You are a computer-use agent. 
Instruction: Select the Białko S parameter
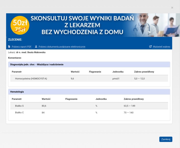point(19,106)
